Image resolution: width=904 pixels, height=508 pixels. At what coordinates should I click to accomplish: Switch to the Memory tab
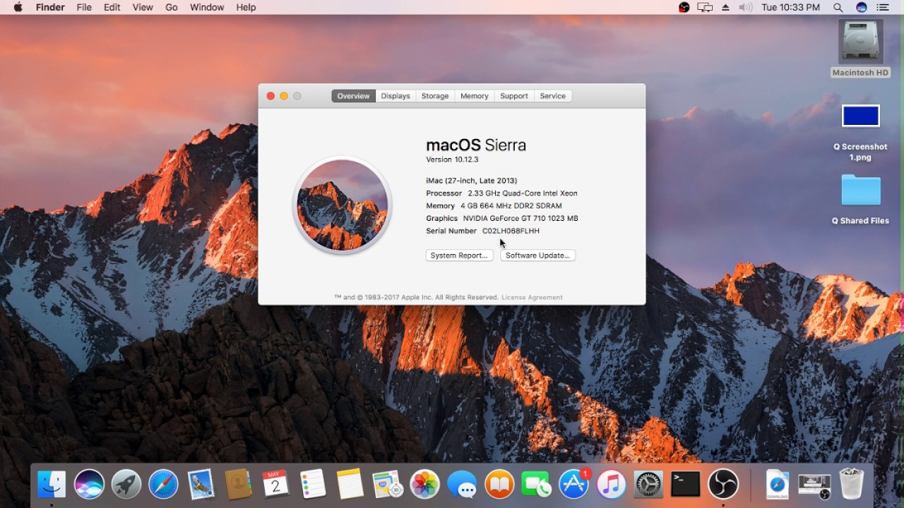(x=475, y=96)
